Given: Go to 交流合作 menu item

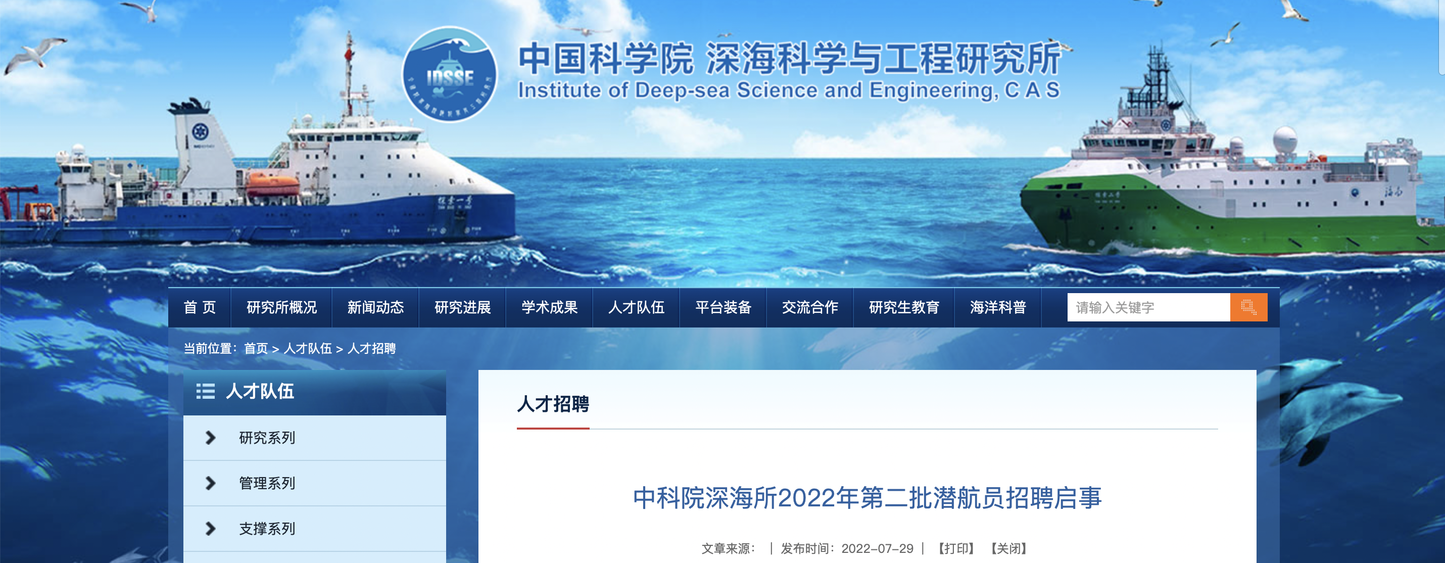Looking at the screenshot, I should point(810,308).
